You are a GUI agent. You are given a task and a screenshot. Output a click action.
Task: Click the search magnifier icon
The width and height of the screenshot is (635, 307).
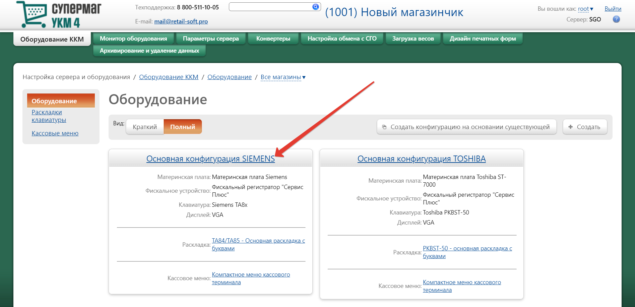[316, 7]
